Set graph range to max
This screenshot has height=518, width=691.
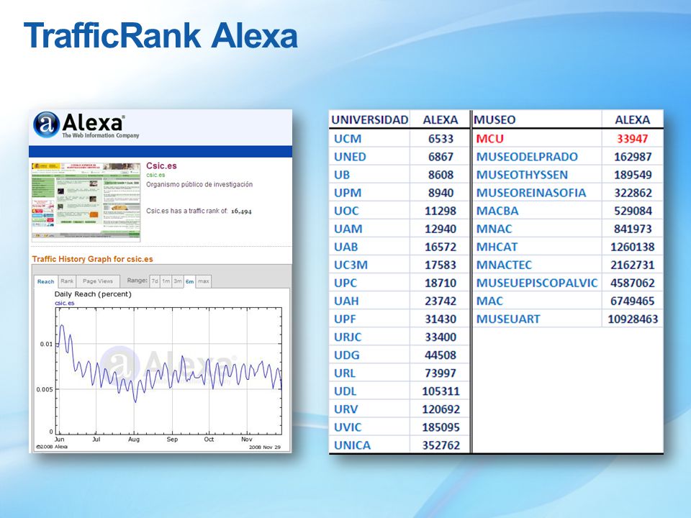204,281
